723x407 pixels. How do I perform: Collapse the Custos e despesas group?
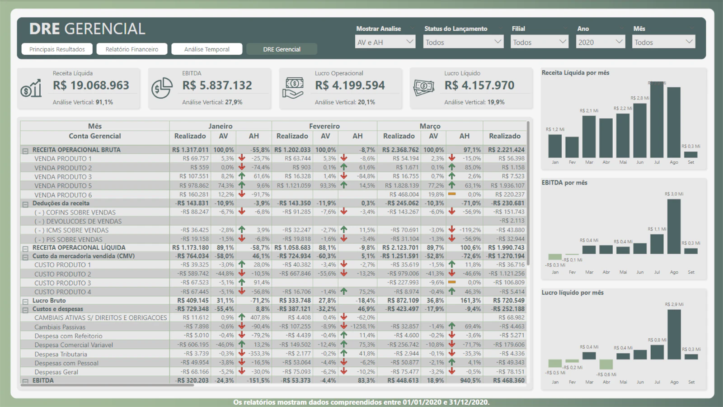pyautogui.click(x=25, y=310)
